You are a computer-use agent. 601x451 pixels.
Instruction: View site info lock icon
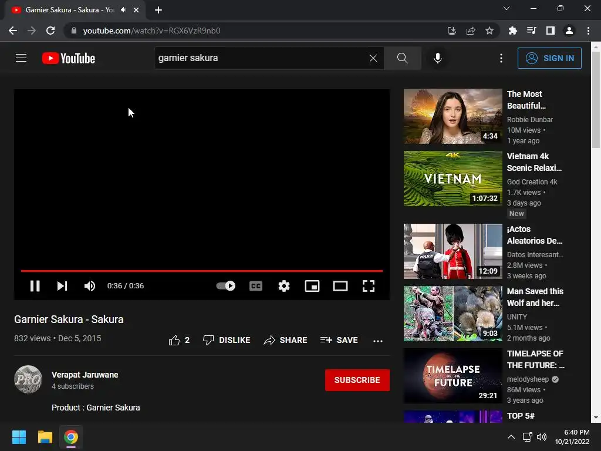point(74,31)
